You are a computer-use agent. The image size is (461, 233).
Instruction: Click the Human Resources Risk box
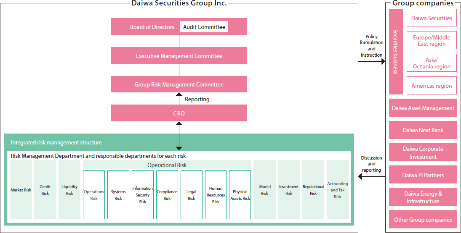(x=216, y=194)
